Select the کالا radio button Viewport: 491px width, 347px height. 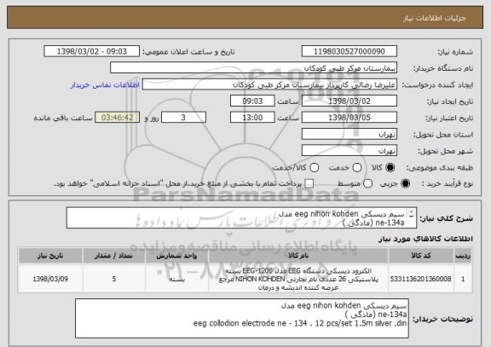click(x=390, y=168)
